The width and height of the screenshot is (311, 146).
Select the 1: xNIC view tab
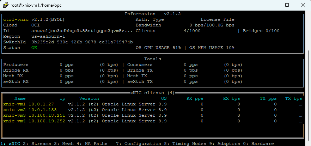(x=10, y=144)
